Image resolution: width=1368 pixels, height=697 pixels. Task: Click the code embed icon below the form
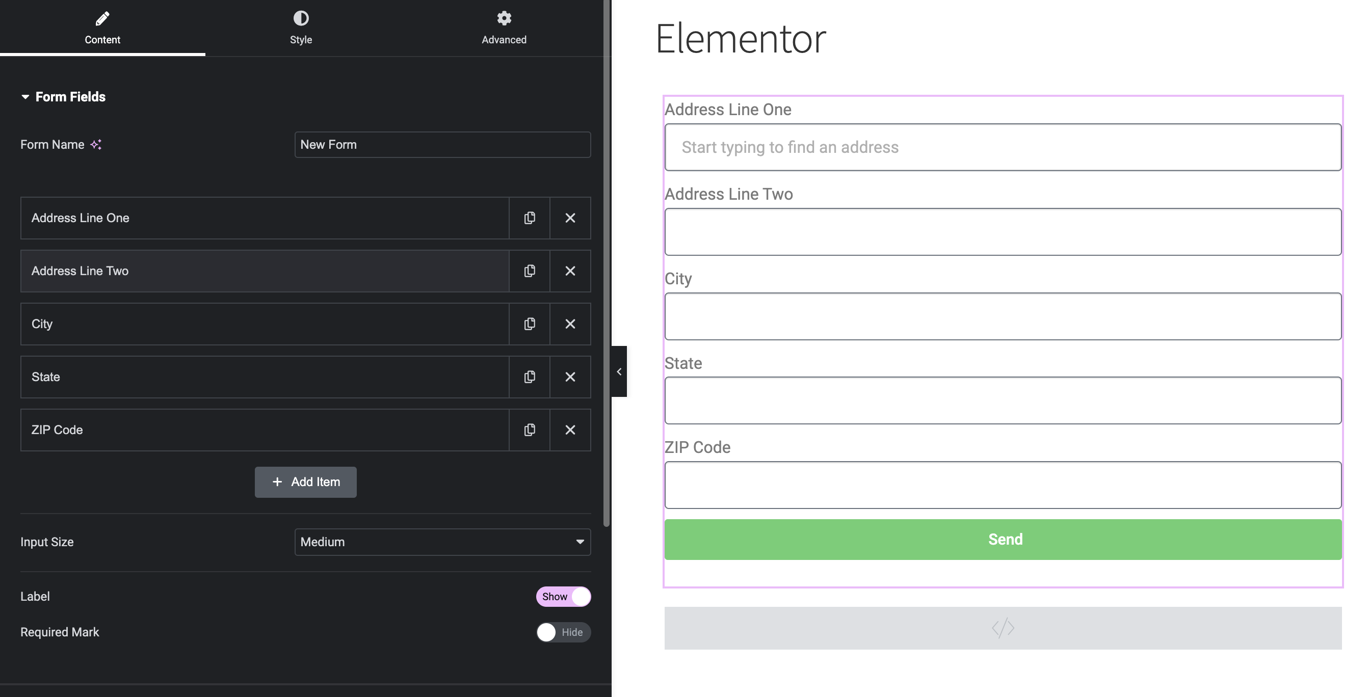tap(1003, 628)
